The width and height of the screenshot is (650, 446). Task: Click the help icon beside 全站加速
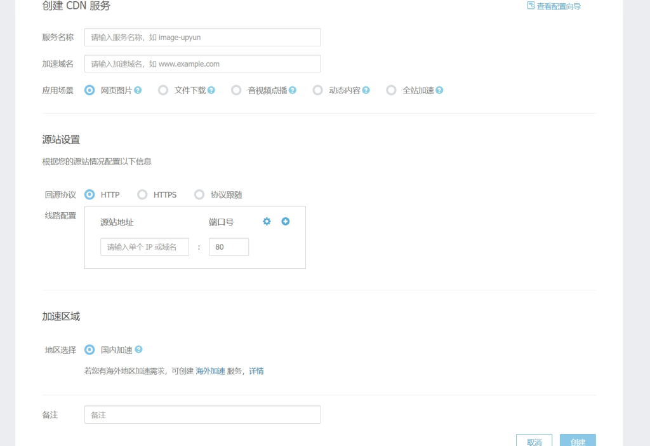point(439,90)
